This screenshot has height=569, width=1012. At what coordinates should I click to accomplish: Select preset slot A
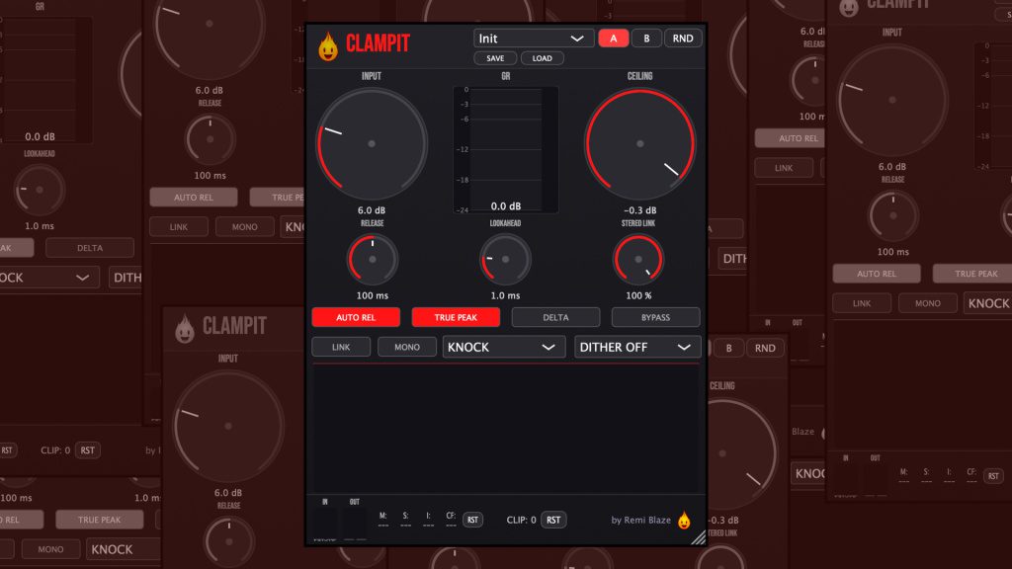coord(613,39)
